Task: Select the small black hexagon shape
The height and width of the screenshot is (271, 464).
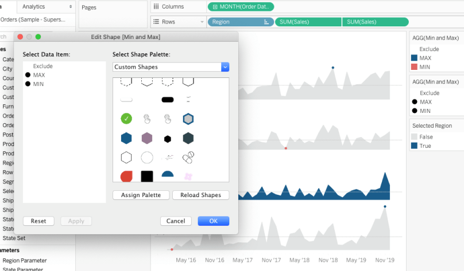Action: [168, 139]
